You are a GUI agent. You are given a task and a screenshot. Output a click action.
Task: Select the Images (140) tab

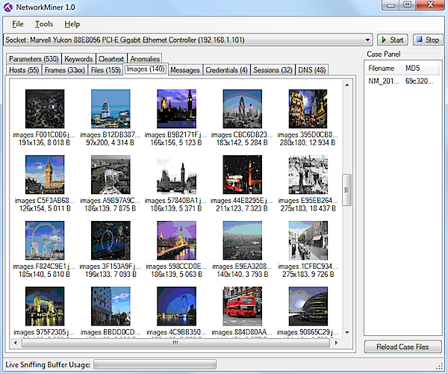[146, 69]
